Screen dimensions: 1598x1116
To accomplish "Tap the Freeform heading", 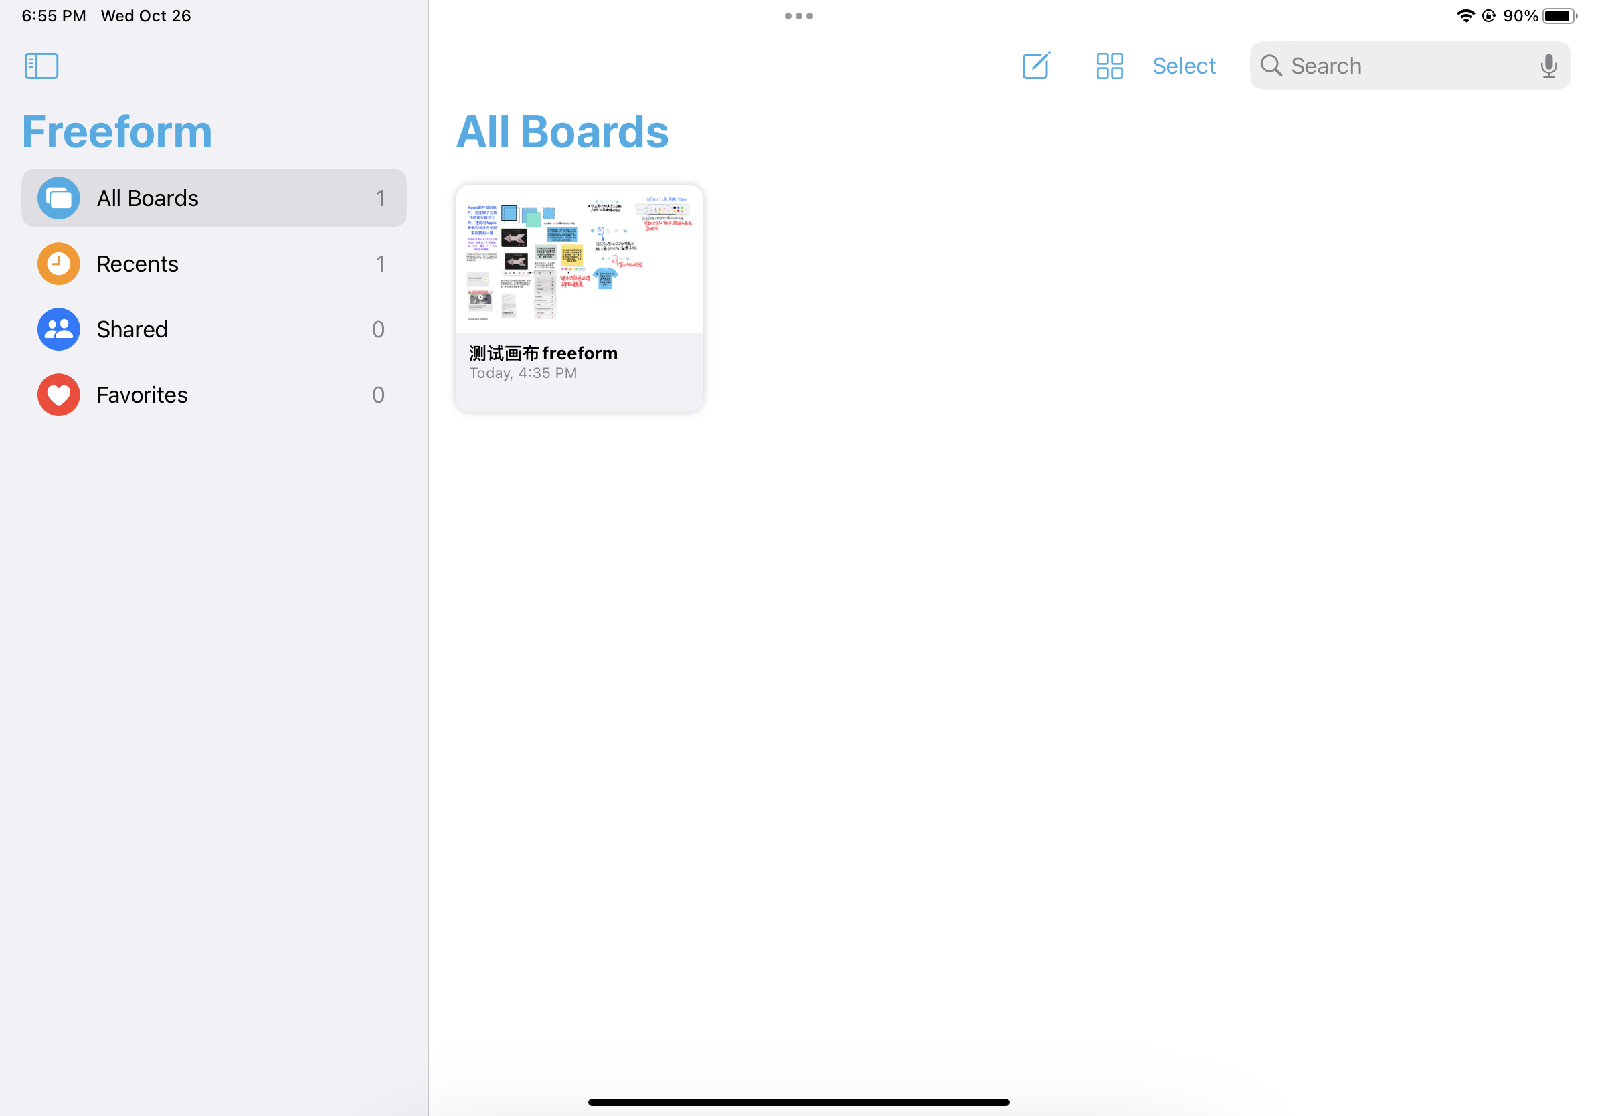I will [117, 131].
